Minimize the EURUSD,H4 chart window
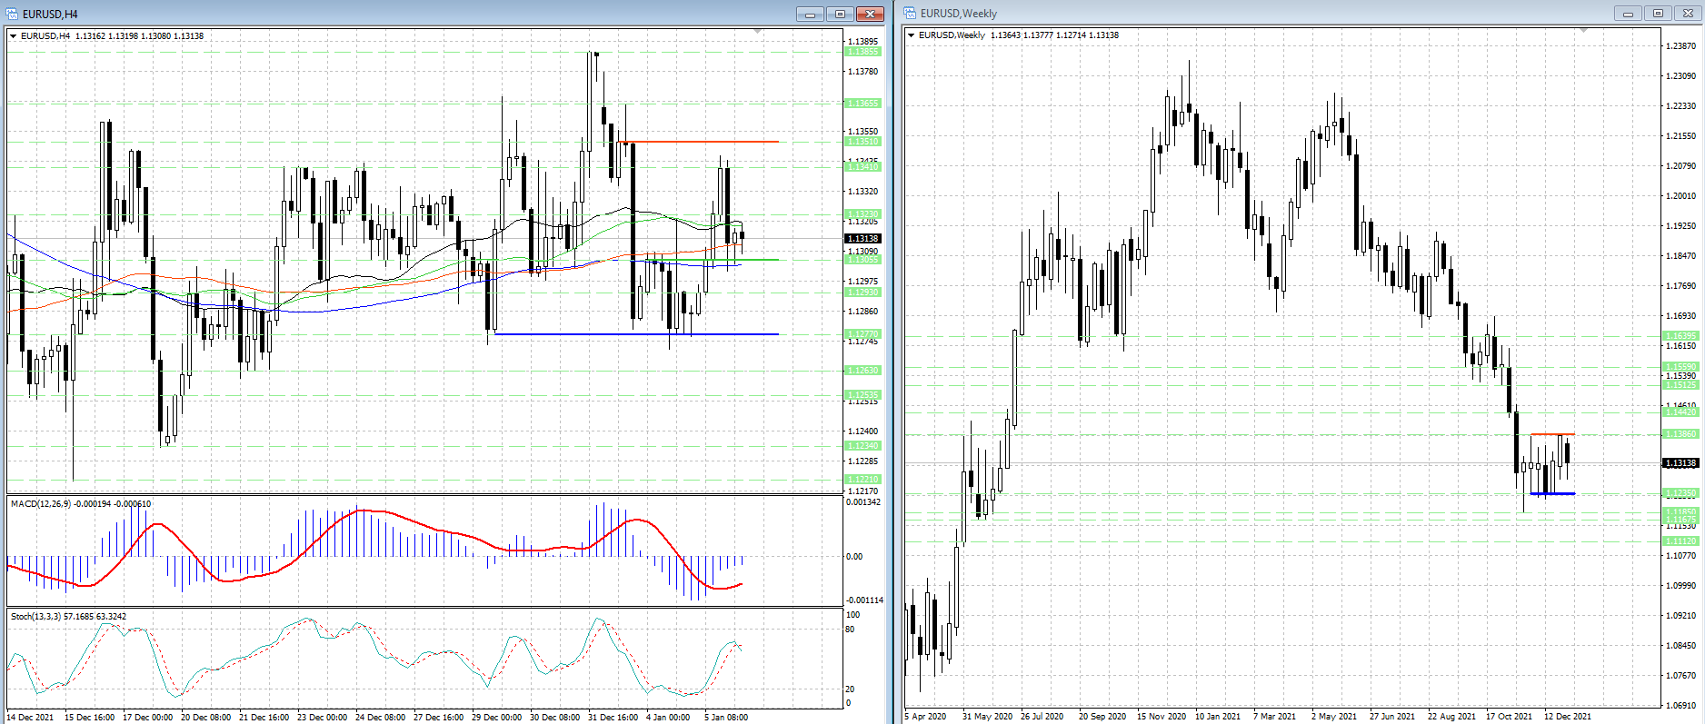Screen dimensions: 1705x724 pos(809,14)
